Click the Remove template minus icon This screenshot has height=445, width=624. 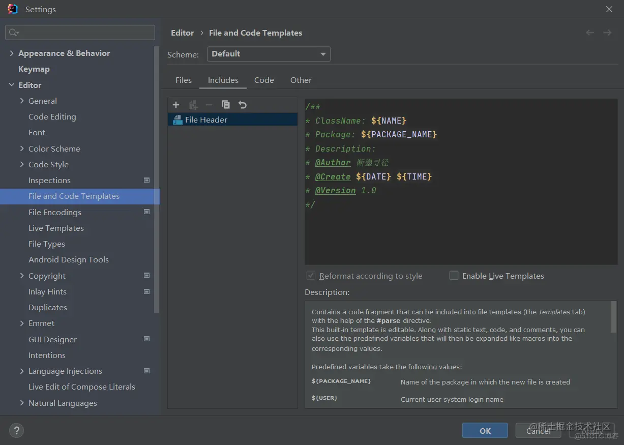[209, 105]
